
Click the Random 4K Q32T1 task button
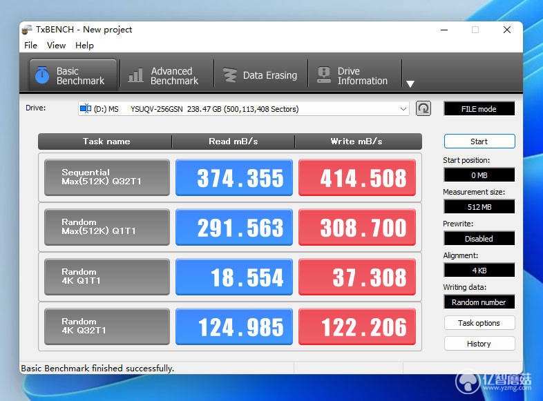107,326
